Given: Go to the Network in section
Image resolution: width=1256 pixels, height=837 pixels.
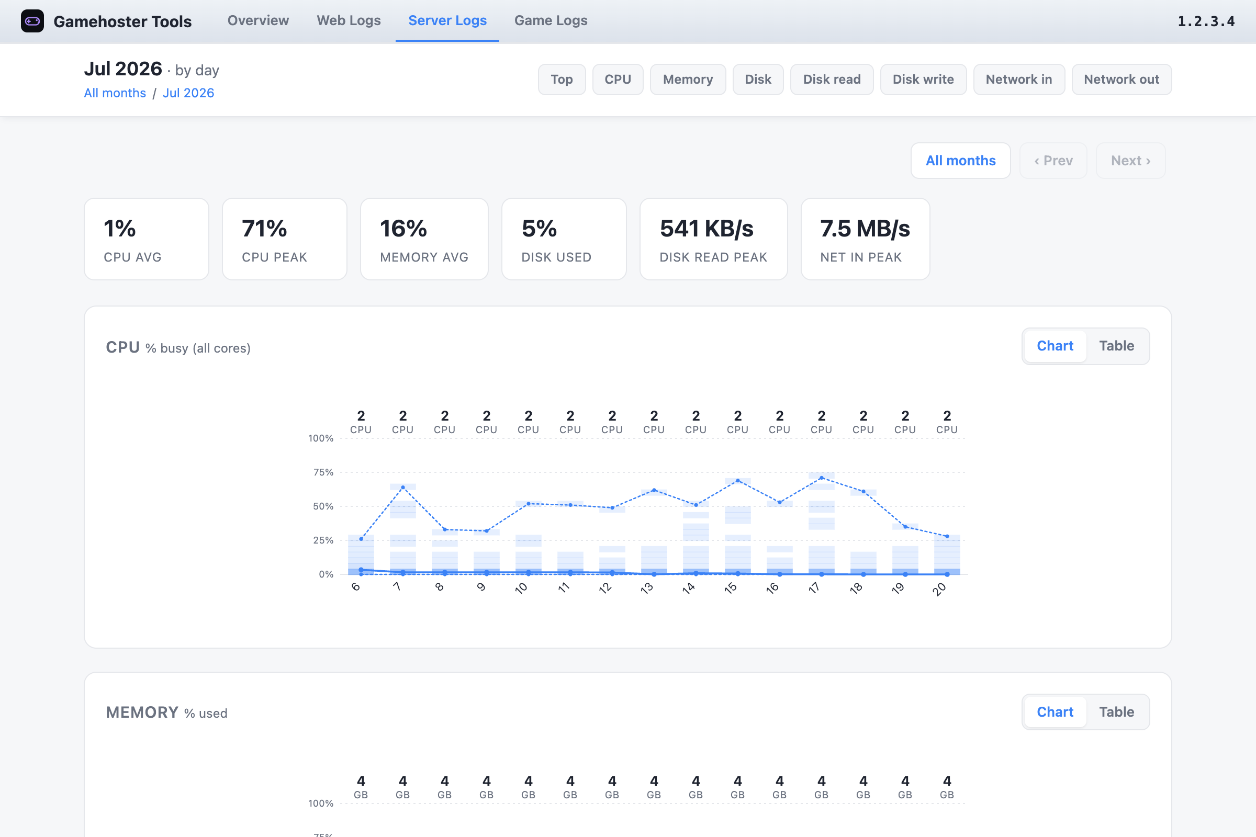Looking at the screenshot, I should pos(1019,80).
